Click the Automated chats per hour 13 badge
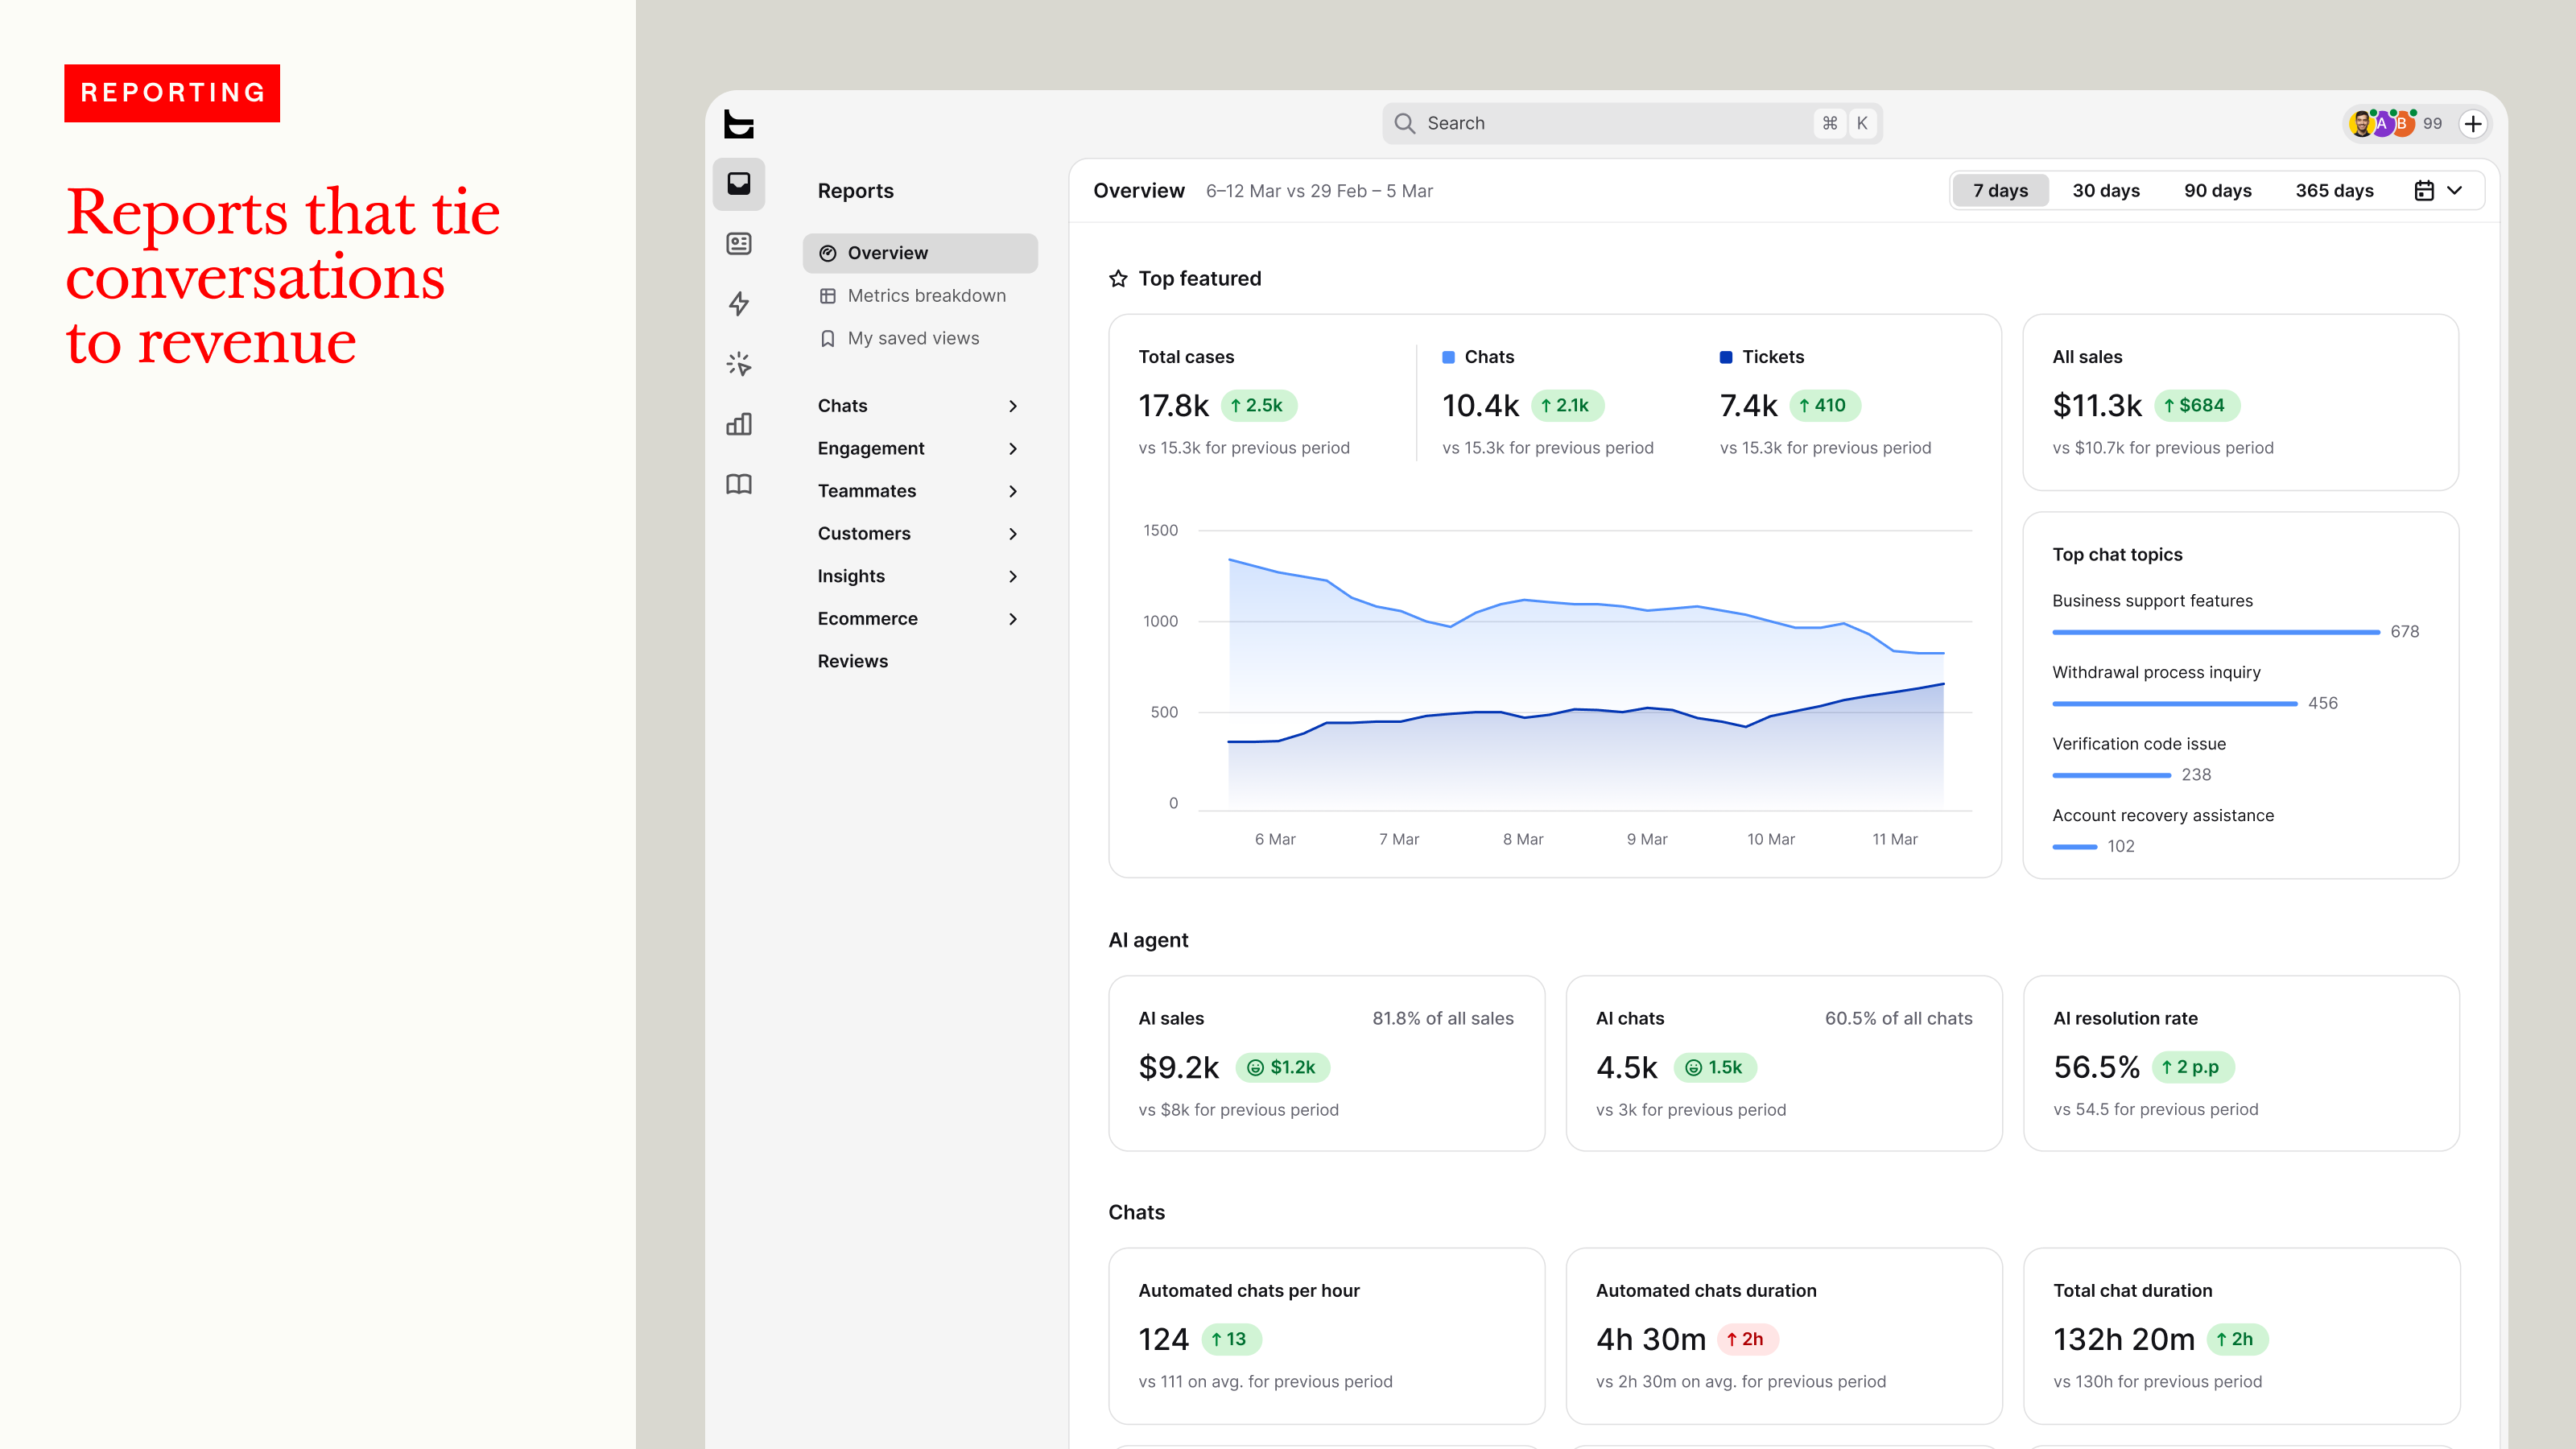The height and width of the screenshot is (1449, 2576). pyautogui.click(x=1230, y=1340)
